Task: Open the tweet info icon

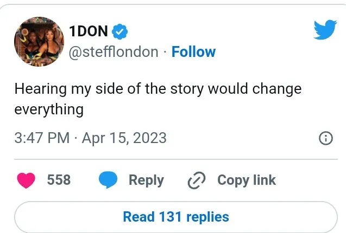Action: 325,139
